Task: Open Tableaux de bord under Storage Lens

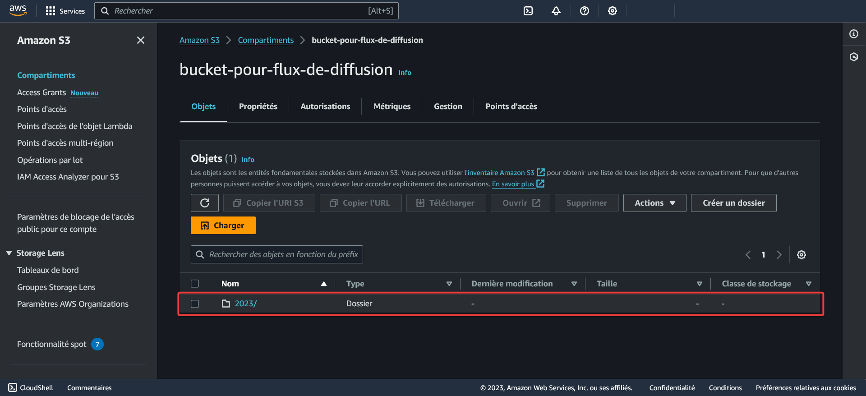Action: pyautogui.click(x=48, y=270)
